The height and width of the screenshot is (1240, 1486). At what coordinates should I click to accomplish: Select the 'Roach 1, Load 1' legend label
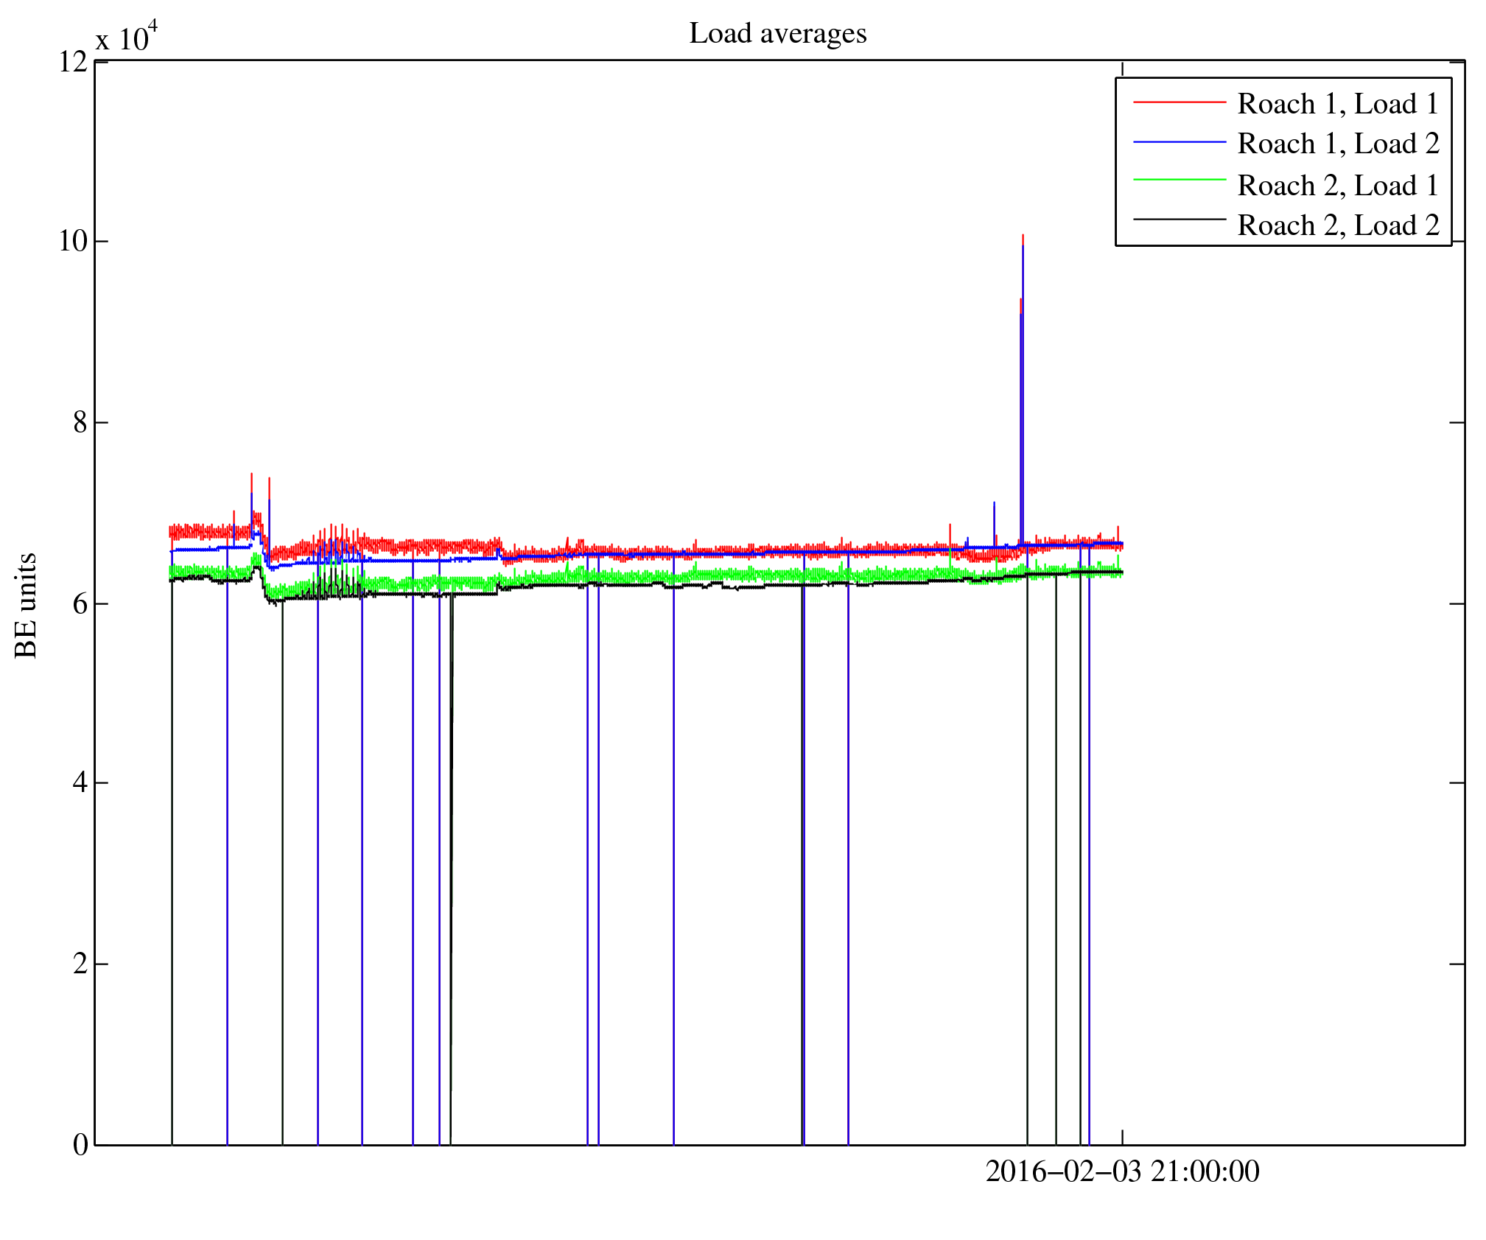[1337, 104]
